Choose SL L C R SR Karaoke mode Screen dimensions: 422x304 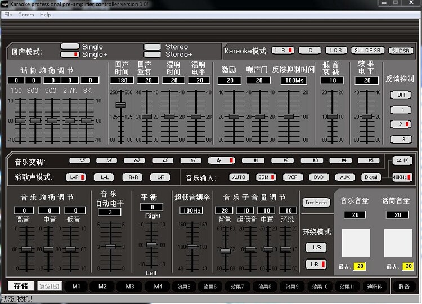pos(367,50)
